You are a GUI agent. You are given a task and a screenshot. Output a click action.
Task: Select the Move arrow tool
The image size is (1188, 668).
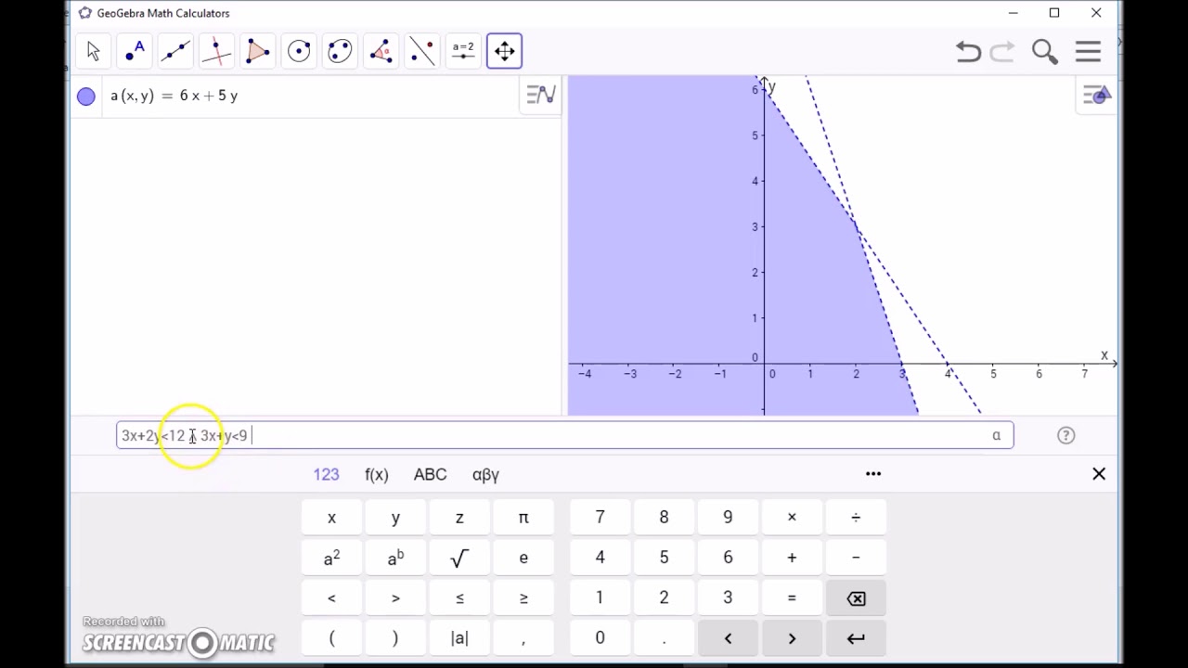(x=94, y=51)
